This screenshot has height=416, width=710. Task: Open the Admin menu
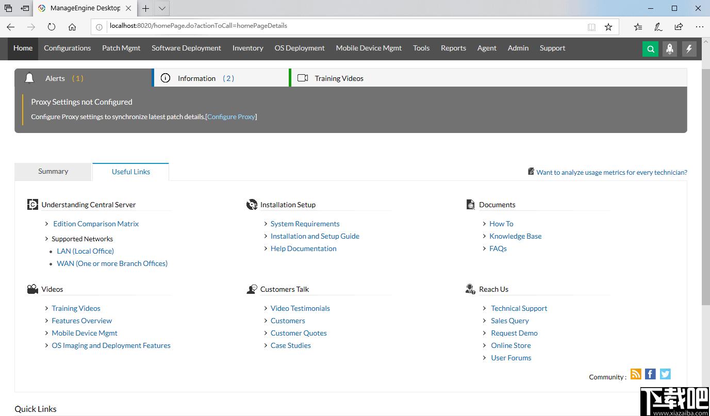[518, 48]
